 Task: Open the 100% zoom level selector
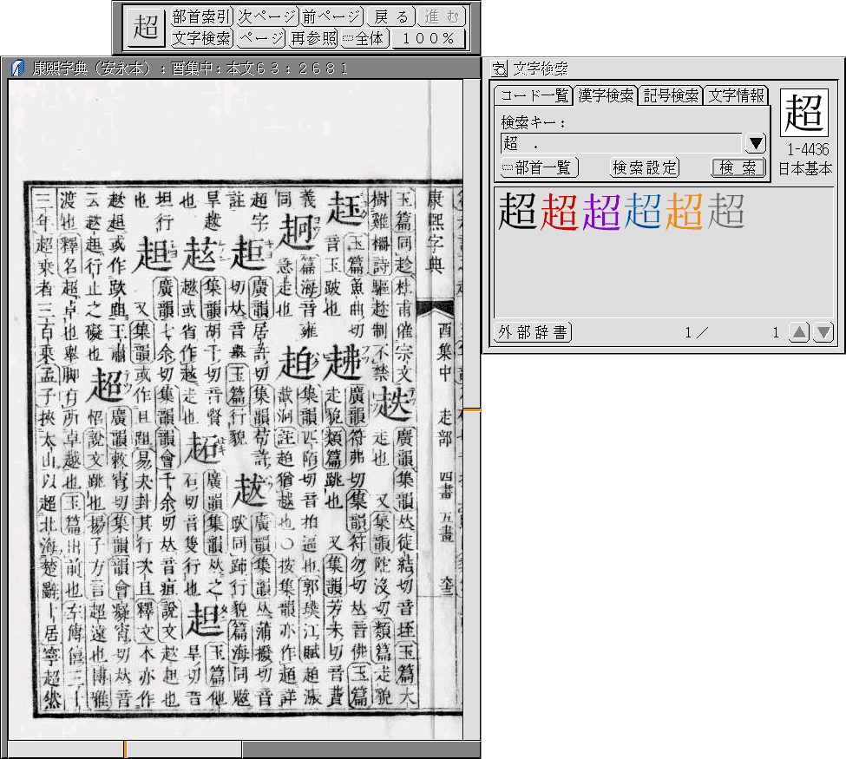429,38
